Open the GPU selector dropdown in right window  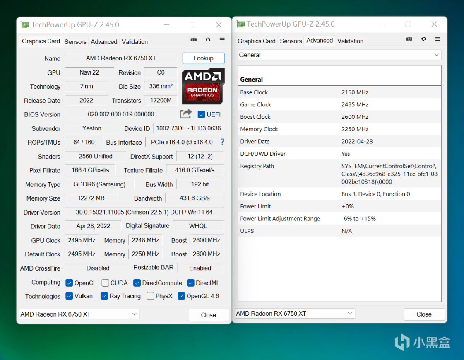click(x=295, y=314)
